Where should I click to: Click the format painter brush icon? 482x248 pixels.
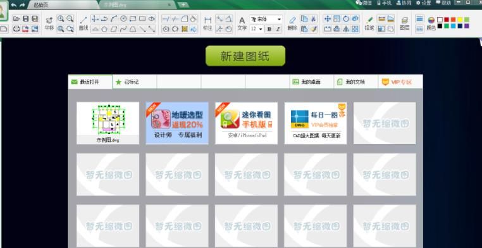click(313, 29)
